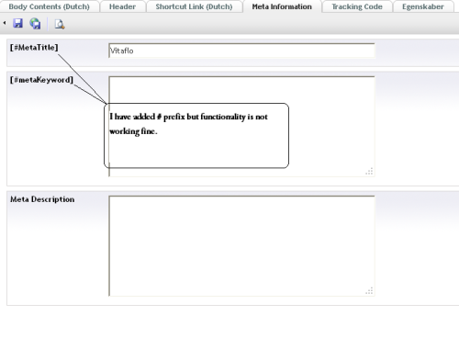This screenshot has height=338, width=459.
Task: Click the Meta Description label
Action: (x=42, y=199)
